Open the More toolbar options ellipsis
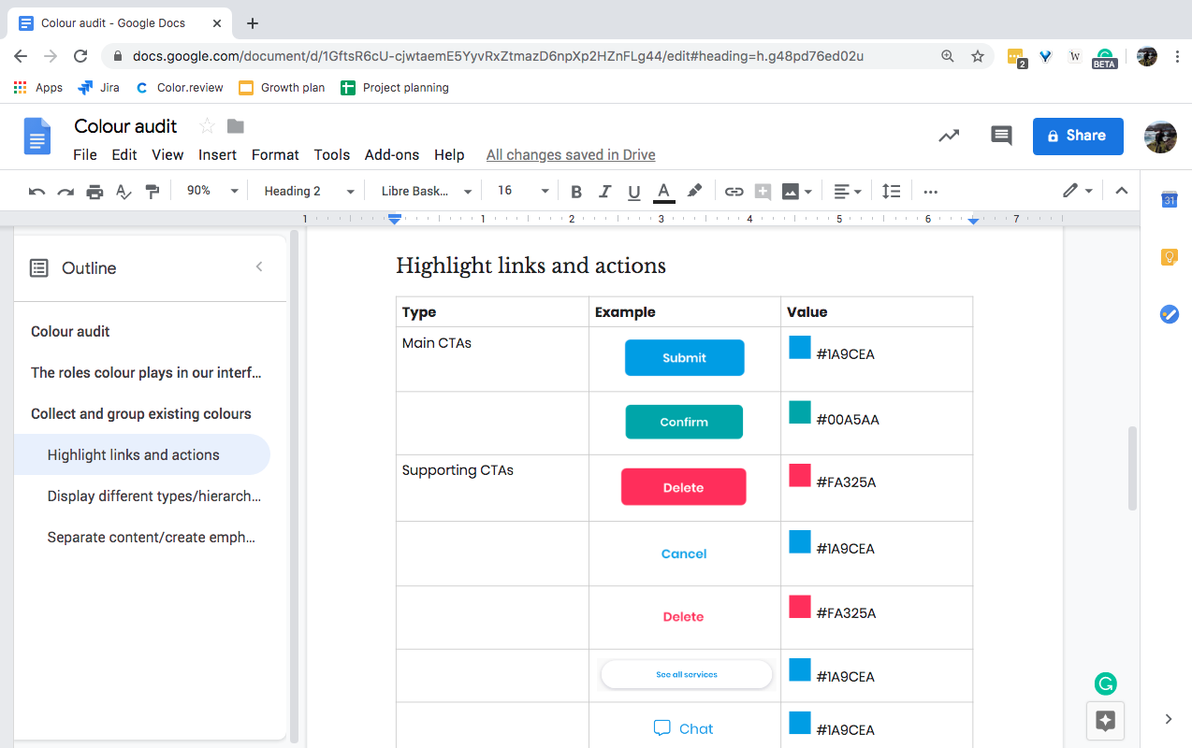 point(930,192)
